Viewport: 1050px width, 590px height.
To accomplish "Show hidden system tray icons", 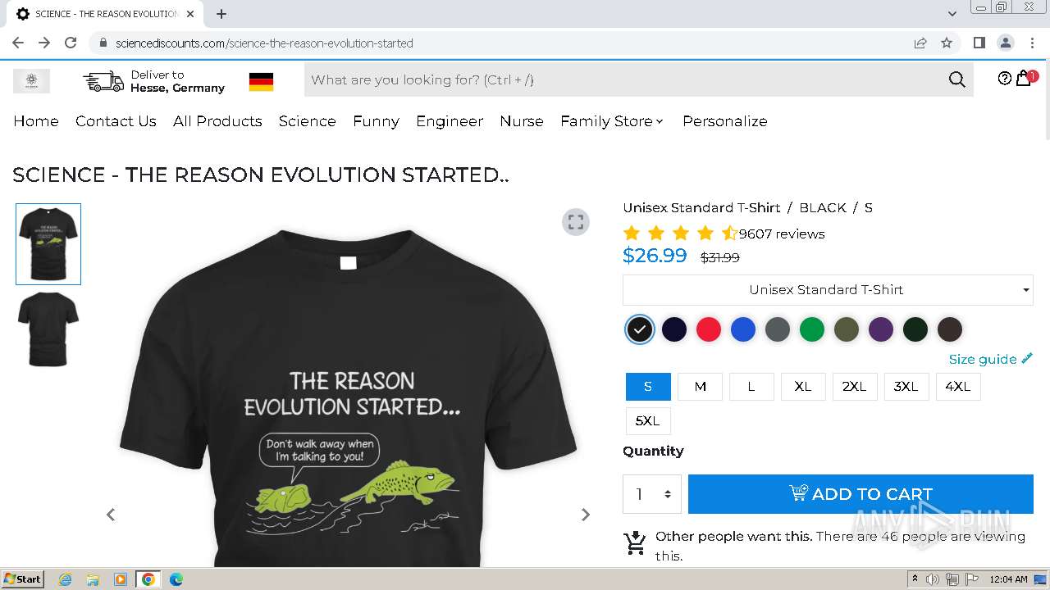I will click(x=915, y=579).
